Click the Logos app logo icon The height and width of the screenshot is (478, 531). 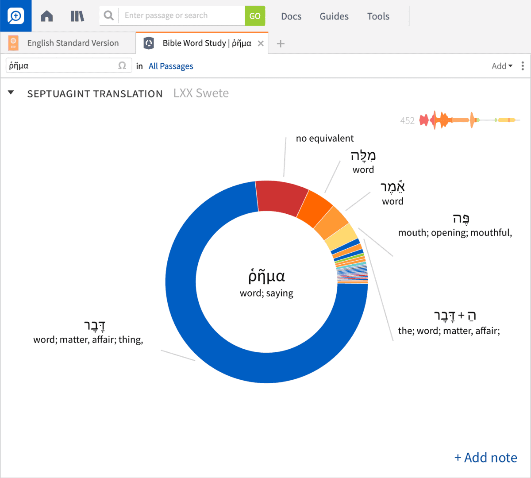[15, 16]
